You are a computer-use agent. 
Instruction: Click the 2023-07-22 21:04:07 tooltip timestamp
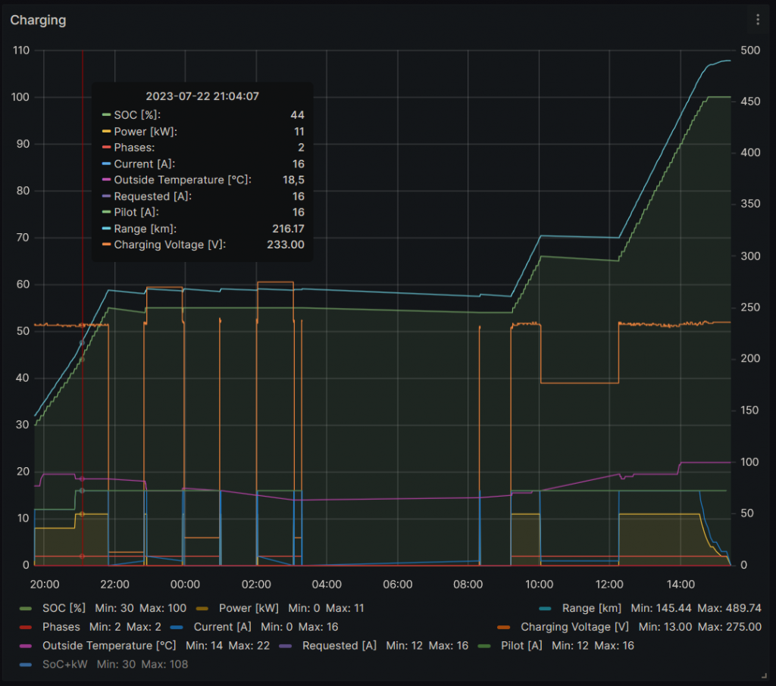[x=202, y=96]
